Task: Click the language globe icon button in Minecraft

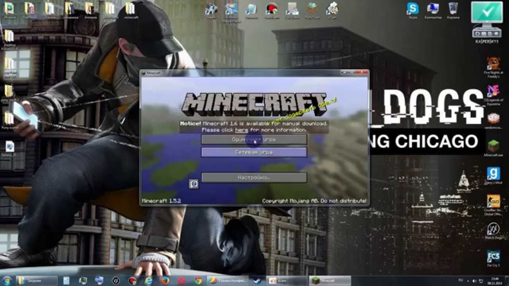Action: tap(194, 184)
